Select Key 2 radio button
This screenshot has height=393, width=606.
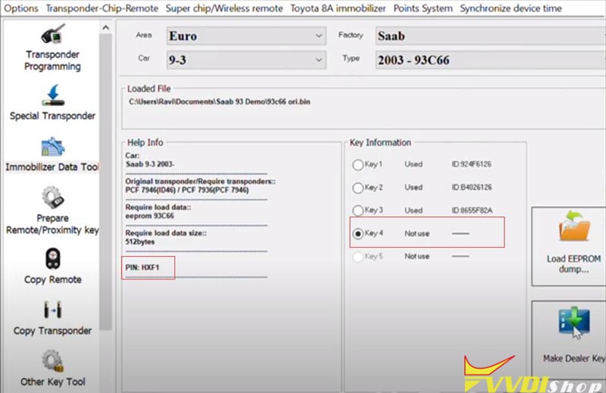(x=358, y=188)
